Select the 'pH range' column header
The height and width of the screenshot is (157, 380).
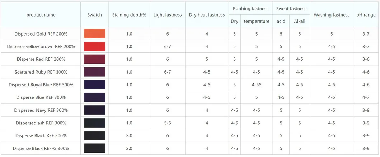(x=366, y=15)
